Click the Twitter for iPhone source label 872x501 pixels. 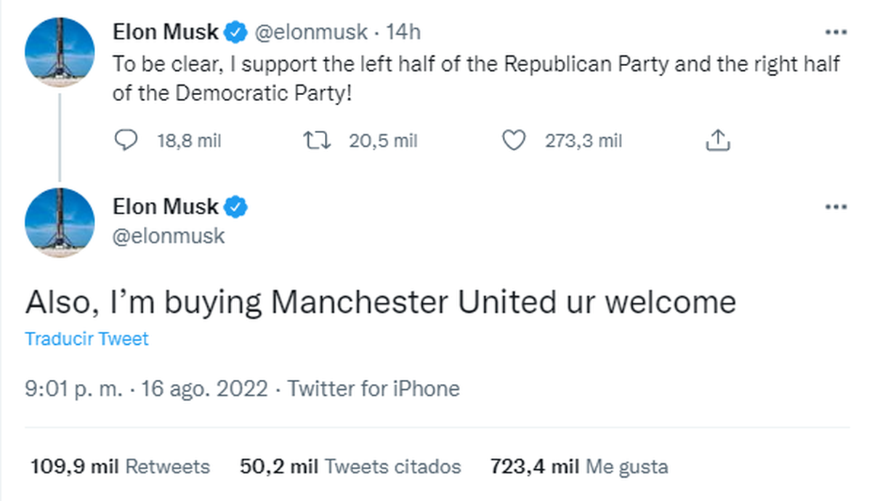pyautogui.click(x=375, y=388)
